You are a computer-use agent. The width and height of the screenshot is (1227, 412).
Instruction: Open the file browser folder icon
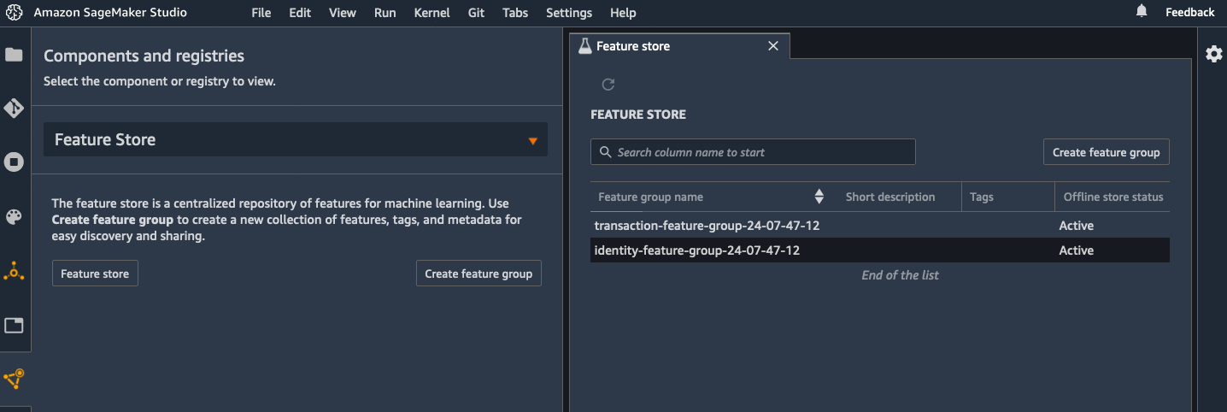click(14, 55)
